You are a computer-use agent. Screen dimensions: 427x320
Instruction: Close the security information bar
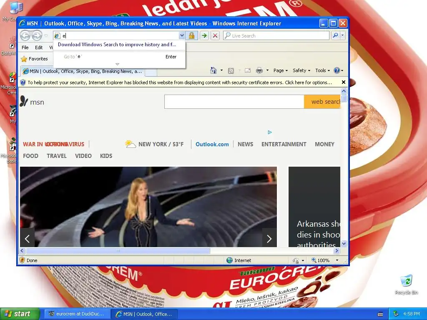(x=344, y=82)
